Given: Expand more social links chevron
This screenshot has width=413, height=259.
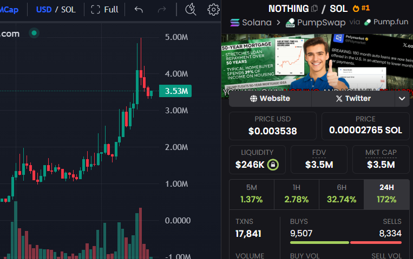Looking at the screenshot, I should click(x=402, y=99).
